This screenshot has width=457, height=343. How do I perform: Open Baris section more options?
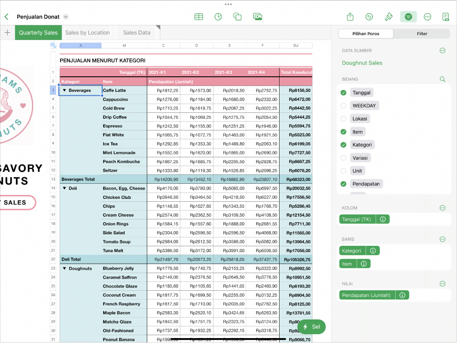(x=442, y=239)
